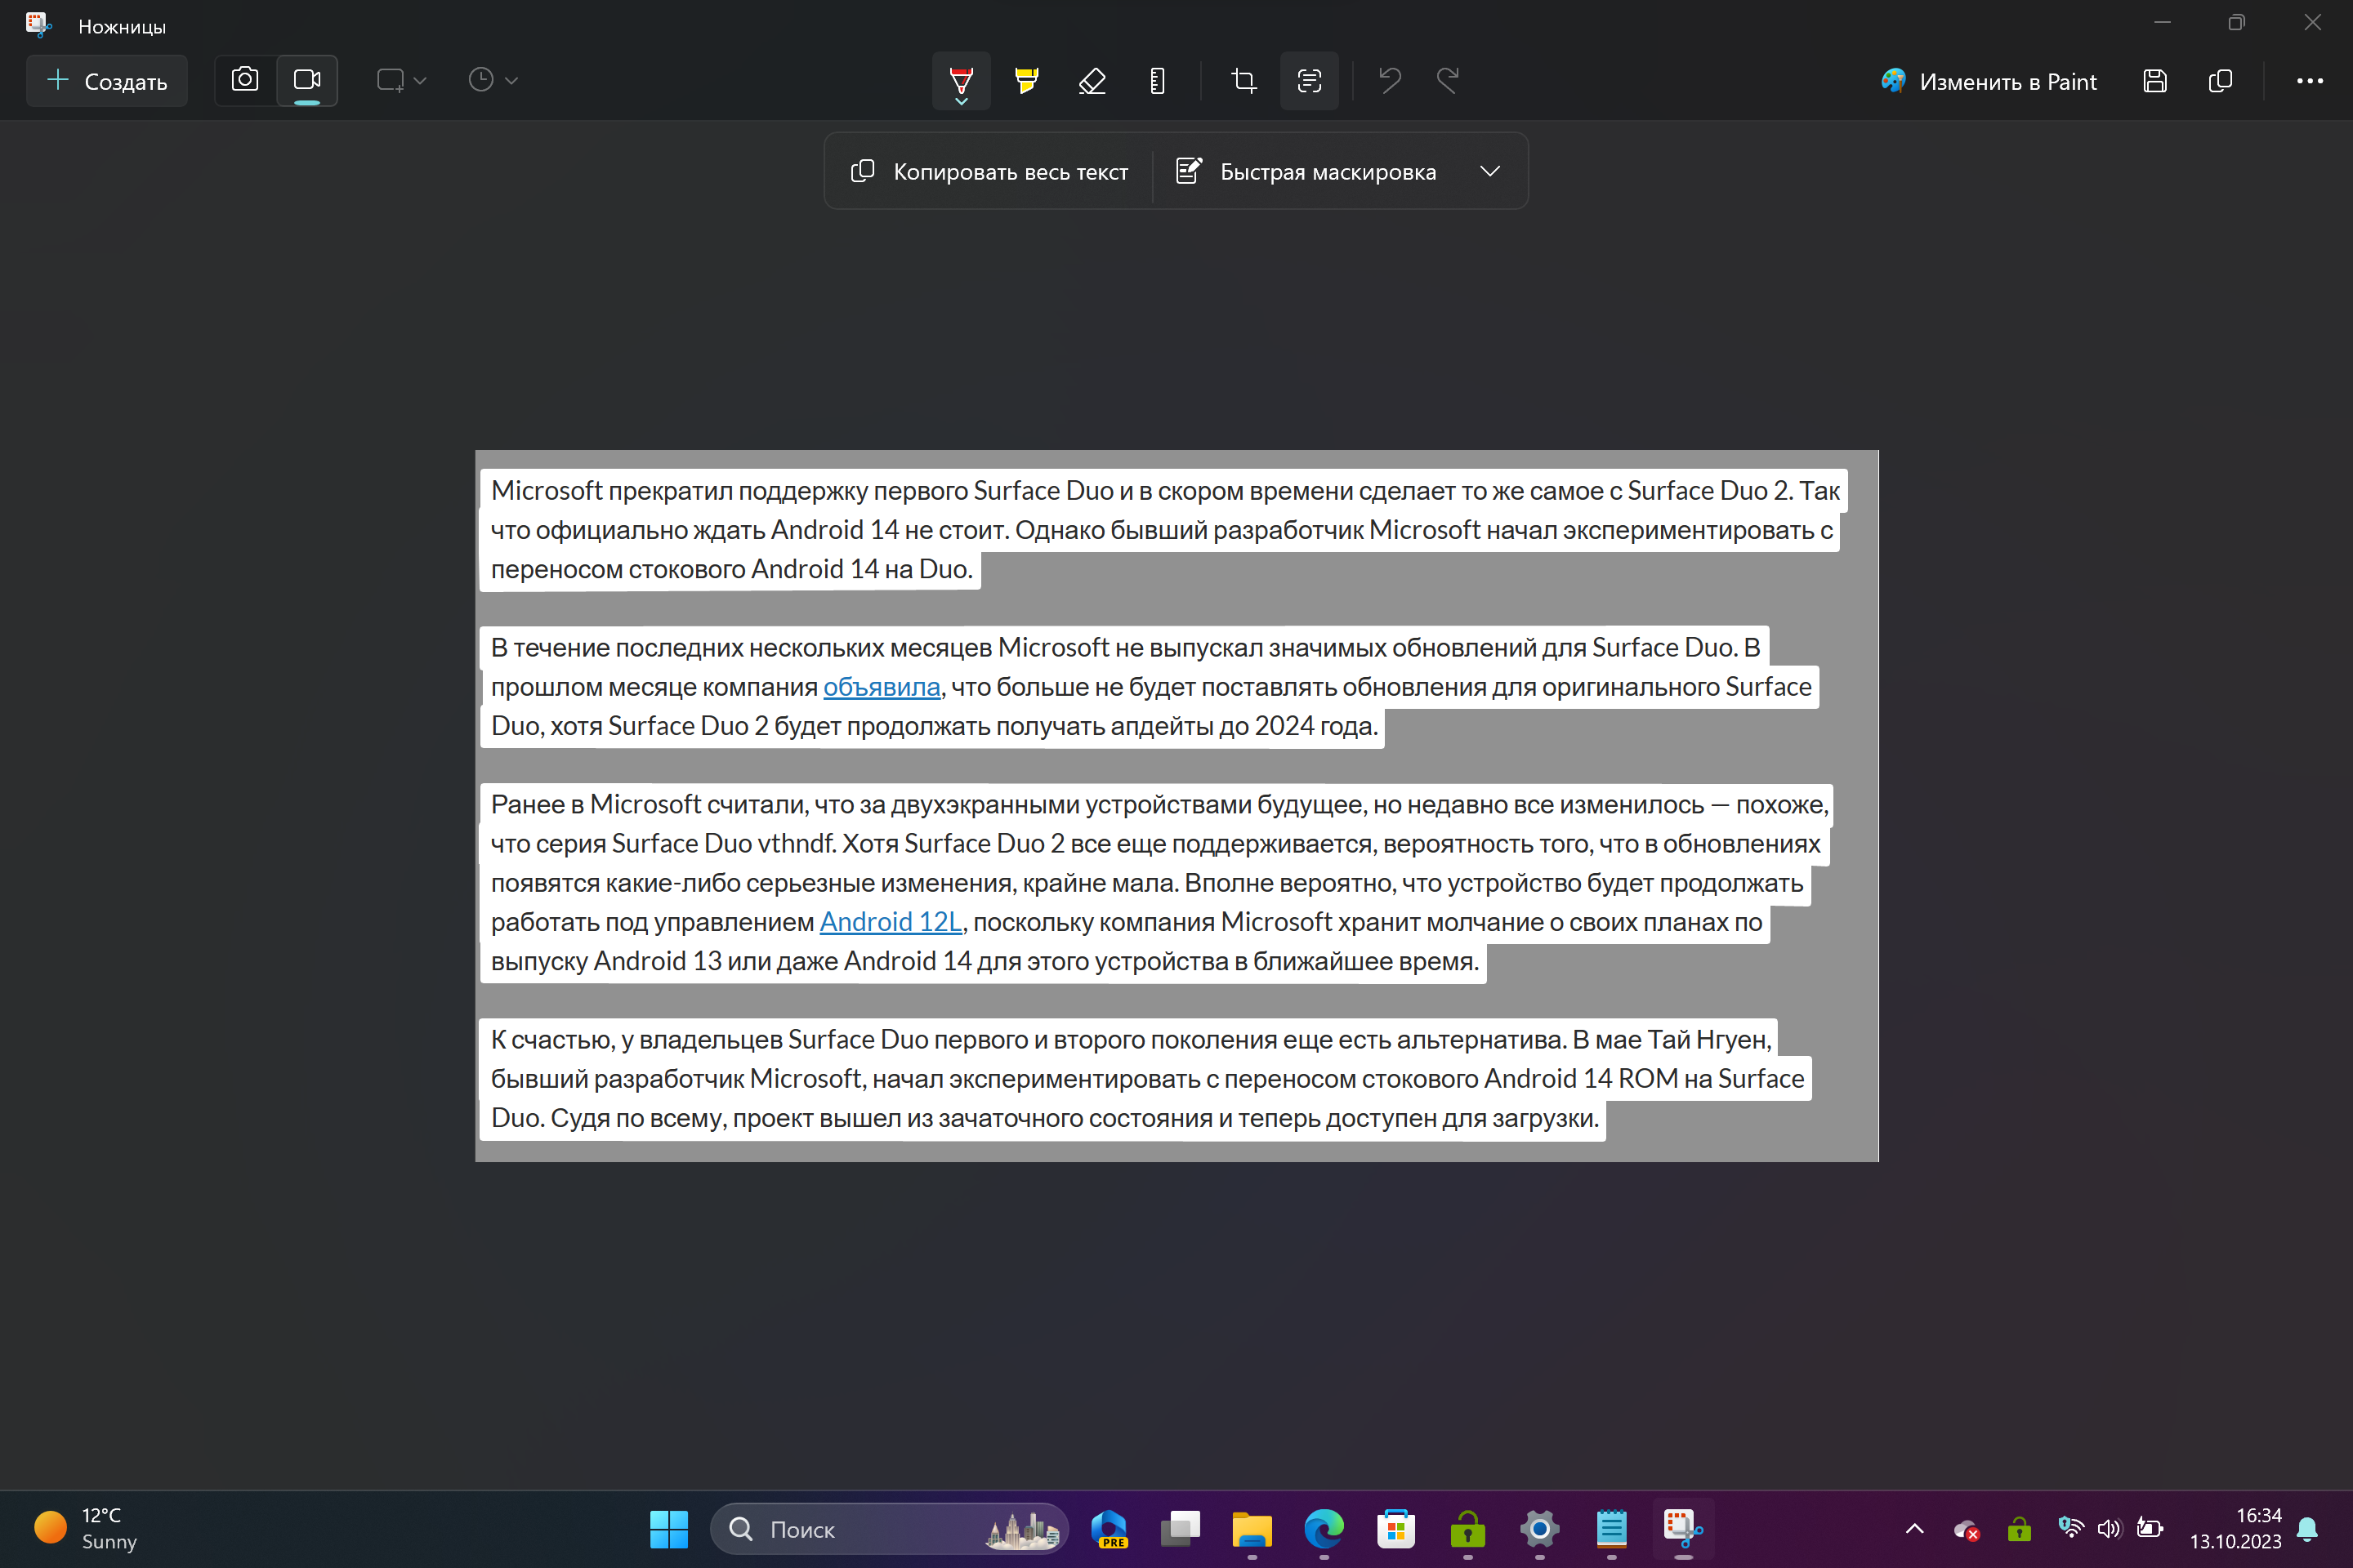Image resolution: width=2353 pixels, height=1568 pixels.
Task: Save the snip with the floppy disk icon
Action: [x=2155, y=81]
